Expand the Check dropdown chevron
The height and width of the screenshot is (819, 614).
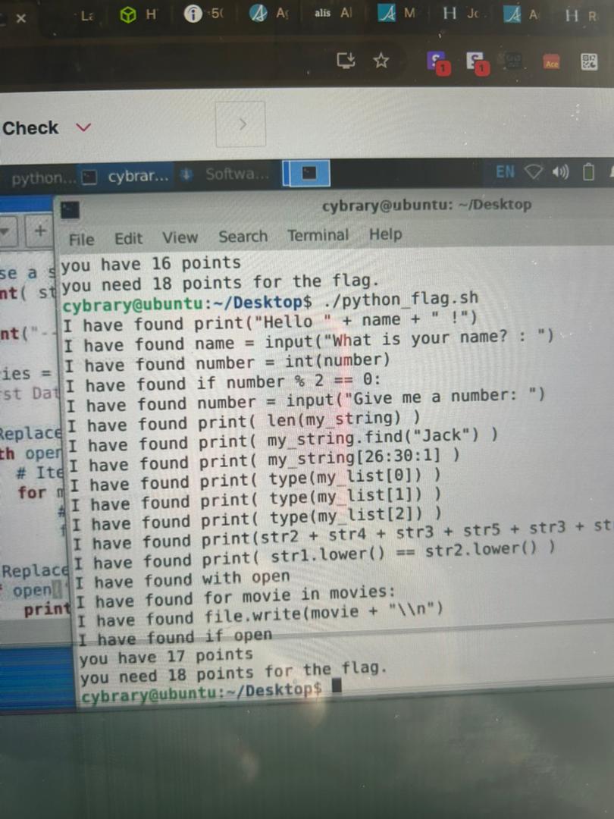(x=83, y=127)
